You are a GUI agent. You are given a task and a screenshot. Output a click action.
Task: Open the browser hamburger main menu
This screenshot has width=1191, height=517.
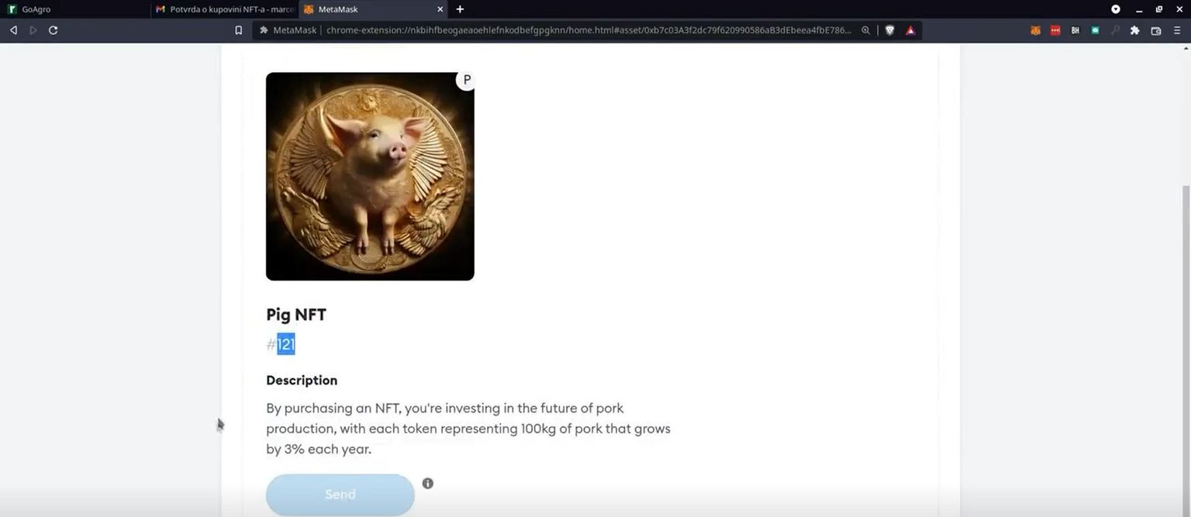(1177, 30)
